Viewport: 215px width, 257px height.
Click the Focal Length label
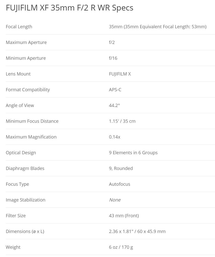19,27
